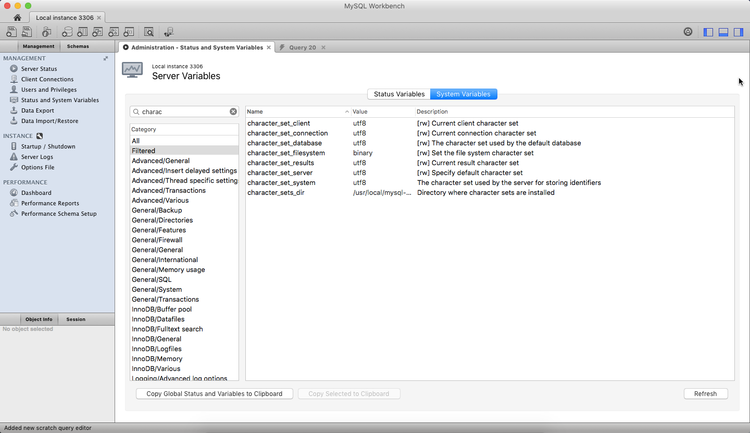
Task: Click the Value column header
Action: 383,112
